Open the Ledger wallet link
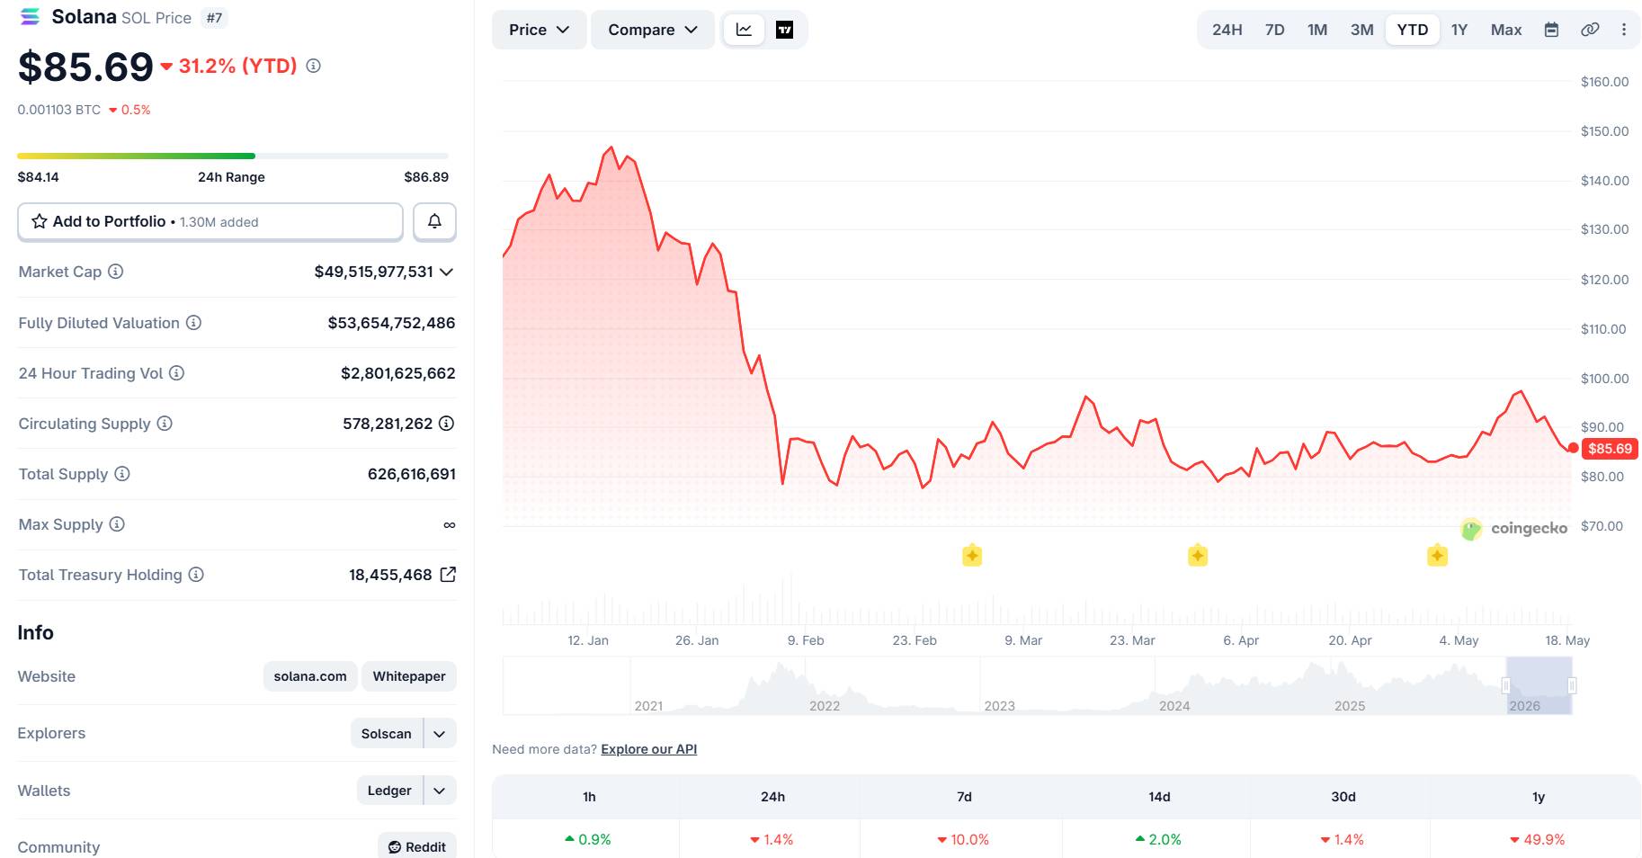Viewport: 1642px width, 858px height. tap(389, 791)
